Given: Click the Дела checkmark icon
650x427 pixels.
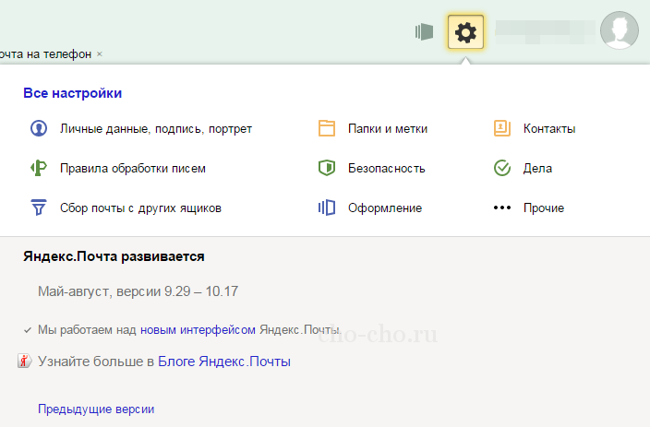Looking at the screenshot, I should [x=501, y=168].
